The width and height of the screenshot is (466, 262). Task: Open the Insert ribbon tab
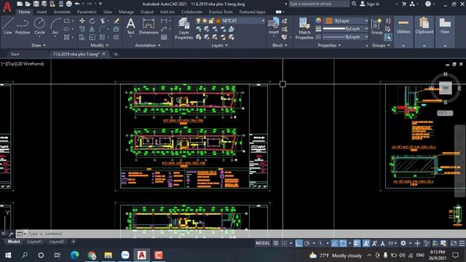[42, 12]
